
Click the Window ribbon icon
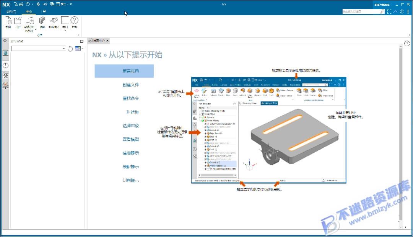(x=65, y=20)
